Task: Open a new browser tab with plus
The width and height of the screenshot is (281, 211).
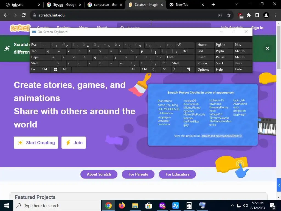Action: [213, 5]
